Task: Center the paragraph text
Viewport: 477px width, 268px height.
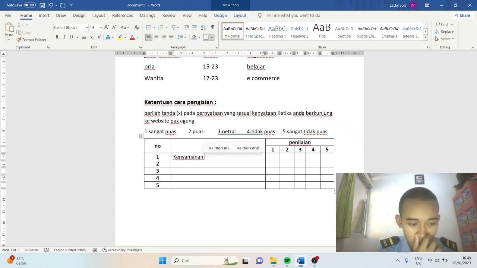Action: tap(156, 37)
